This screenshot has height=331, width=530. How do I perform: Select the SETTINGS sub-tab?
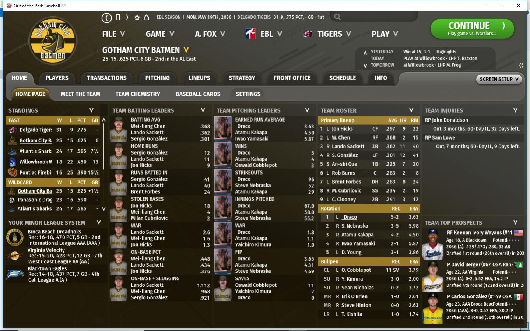(x=248, y=94)
